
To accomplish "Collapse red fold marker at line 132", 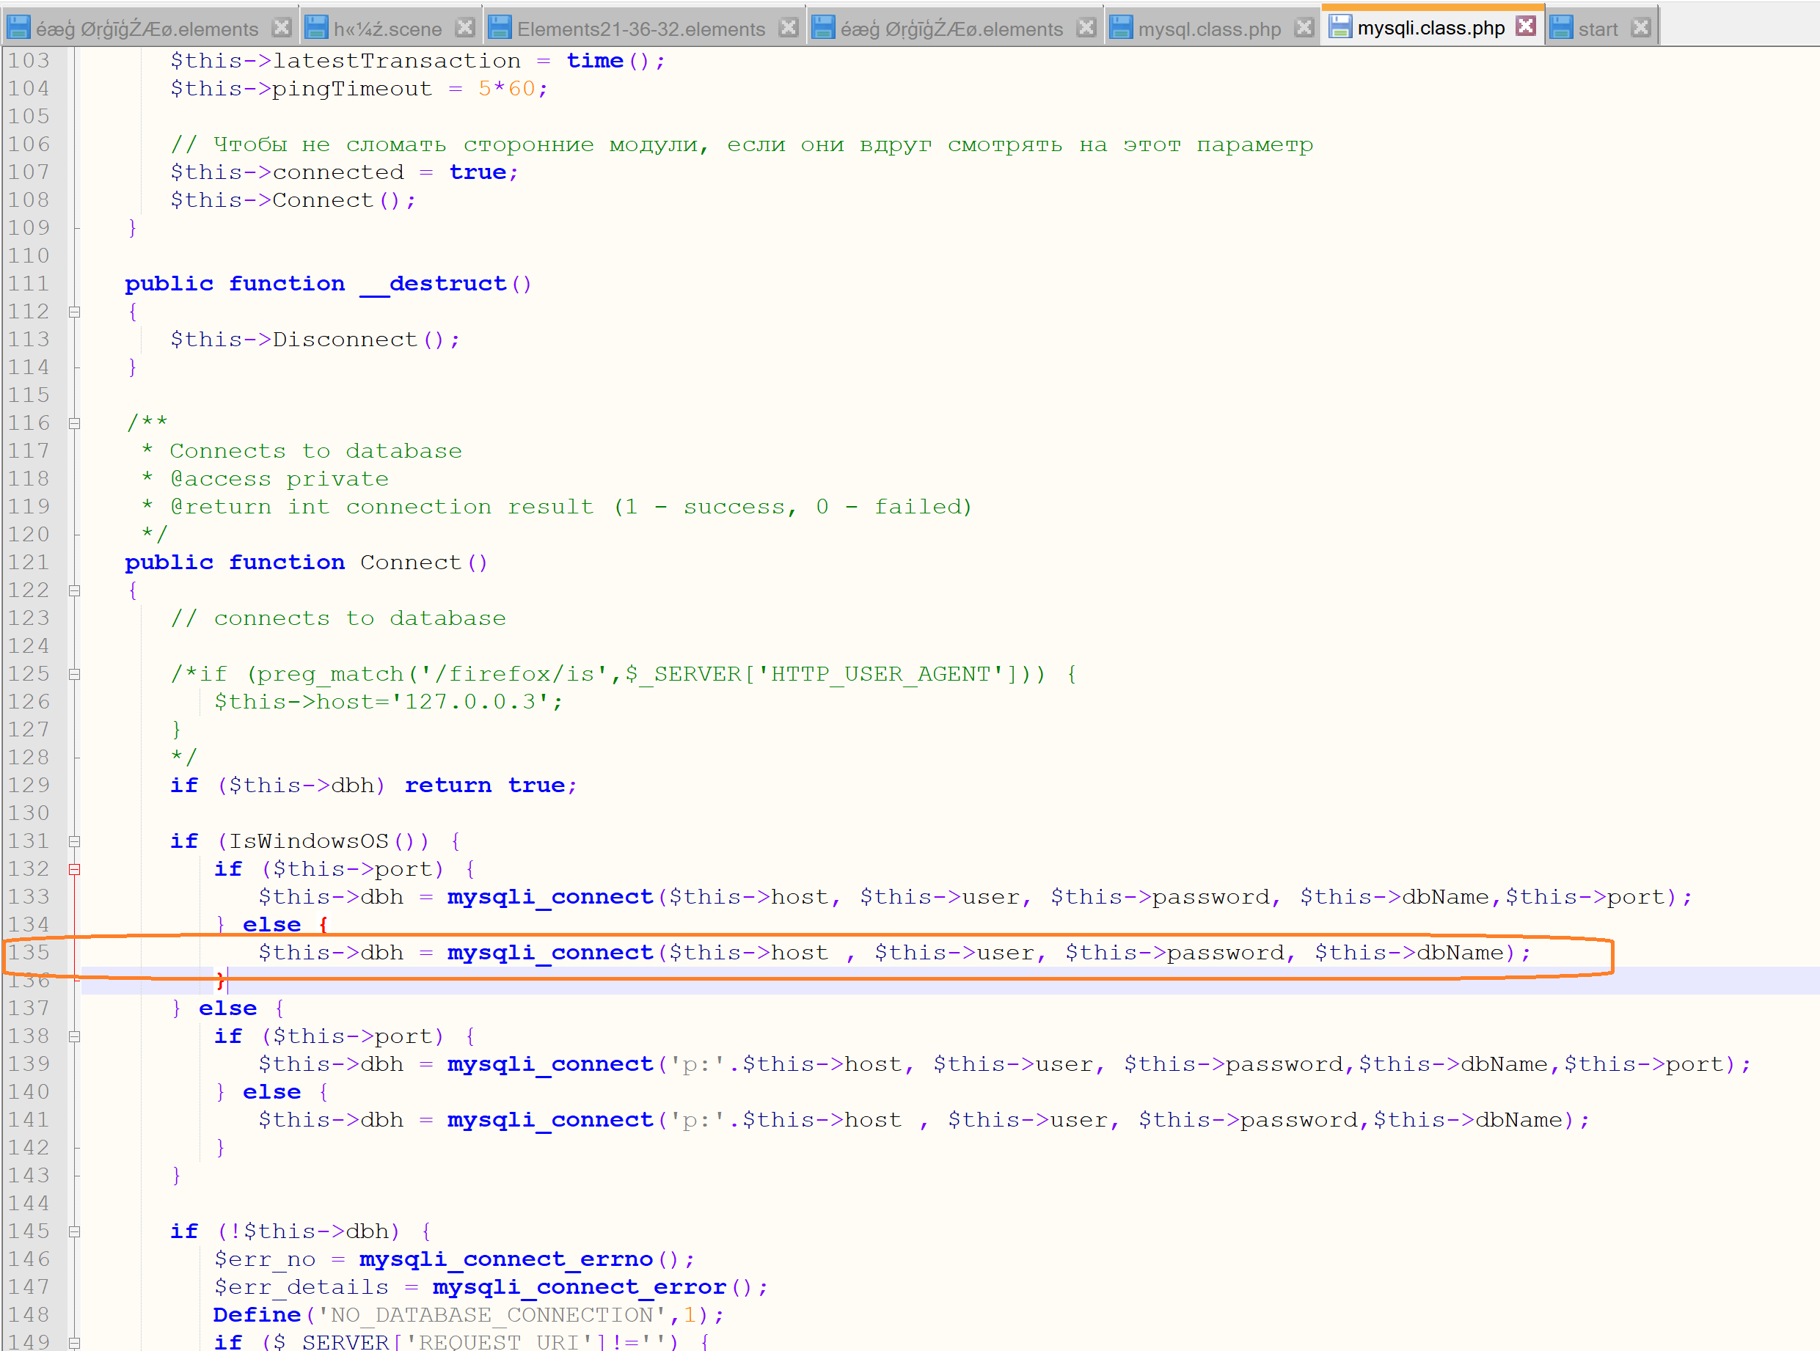I will [74, 869].
